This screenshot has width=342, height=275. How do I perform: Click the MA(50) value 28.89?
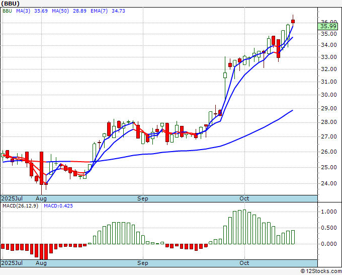click(x=79, y=11)
